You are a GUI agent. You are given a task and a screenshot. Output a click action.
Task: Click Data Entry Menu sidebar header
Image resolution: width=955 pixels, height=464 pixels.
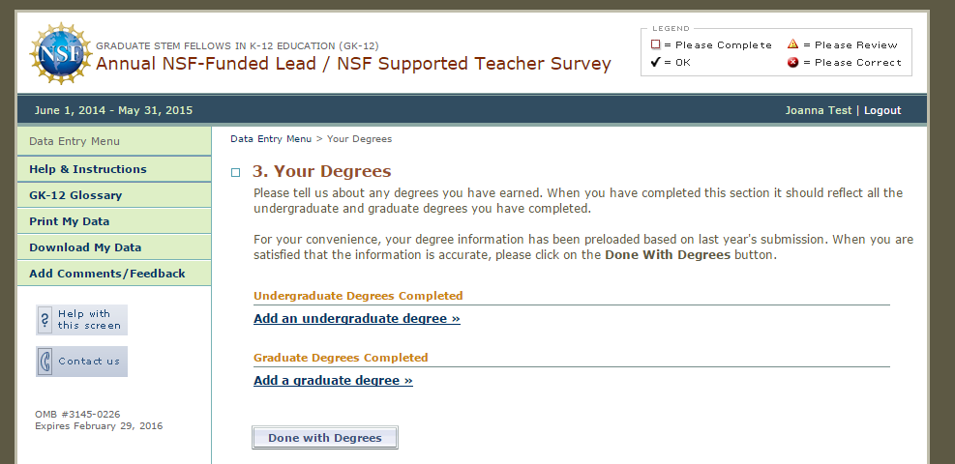click(x=75, y=141)
